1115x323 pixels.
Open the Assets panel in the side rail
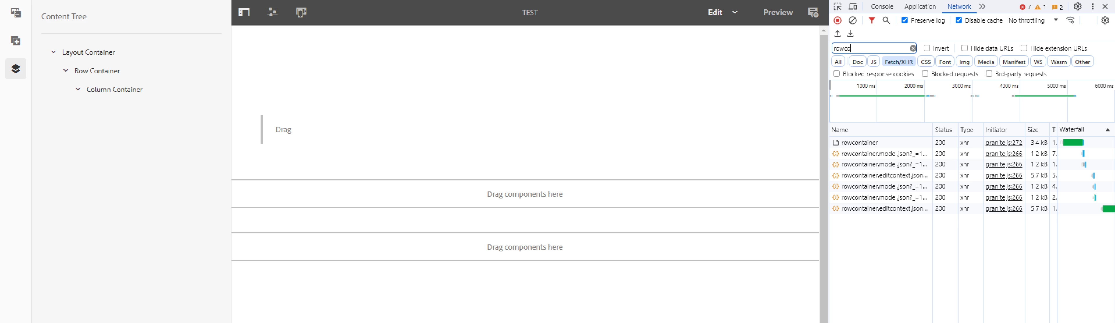(x=16, y=13)
